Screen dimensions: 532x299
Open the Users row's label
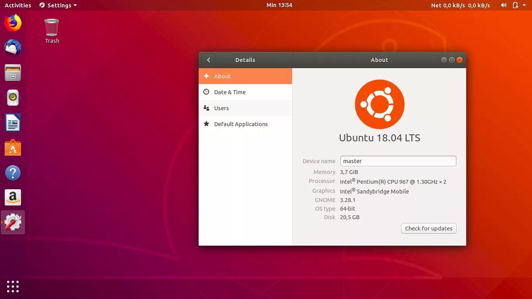coord(222,108)
